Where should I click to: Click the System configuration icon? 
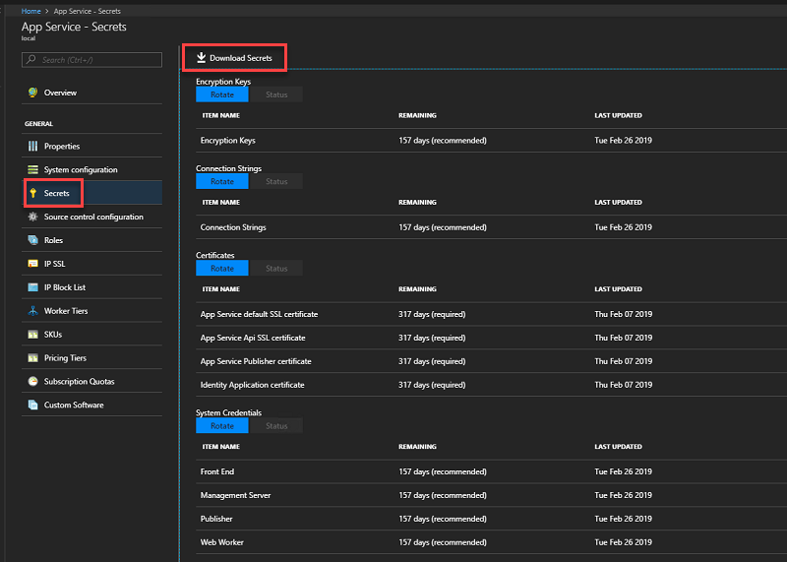click(x=32, y=169)
